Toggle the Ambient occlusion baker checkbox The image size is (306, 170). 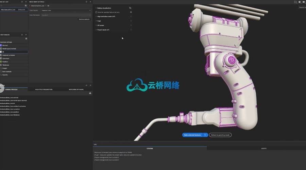tap(1, 55)
